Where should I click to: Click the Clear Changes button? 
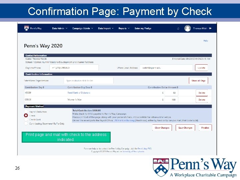coord(162,128)
